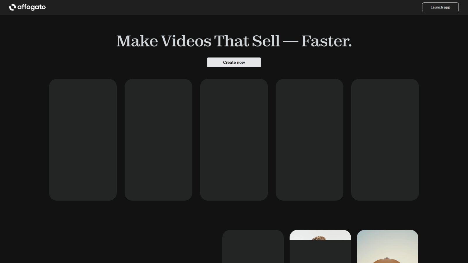Click the orange dome in sky card
This screenshot has height=263, width=468.
point(387,260)
